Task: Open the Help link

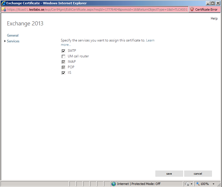Action: click(x=214, y=18)
